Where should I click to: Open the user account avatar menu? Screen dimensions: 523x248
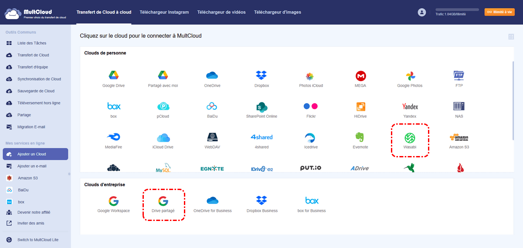tap(421, 12)
